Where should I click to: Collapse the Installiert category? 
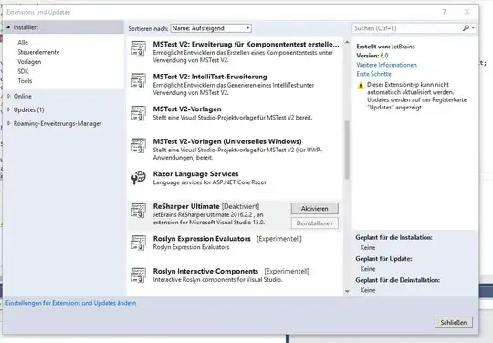pyautogui.click(x=8, y=27)
